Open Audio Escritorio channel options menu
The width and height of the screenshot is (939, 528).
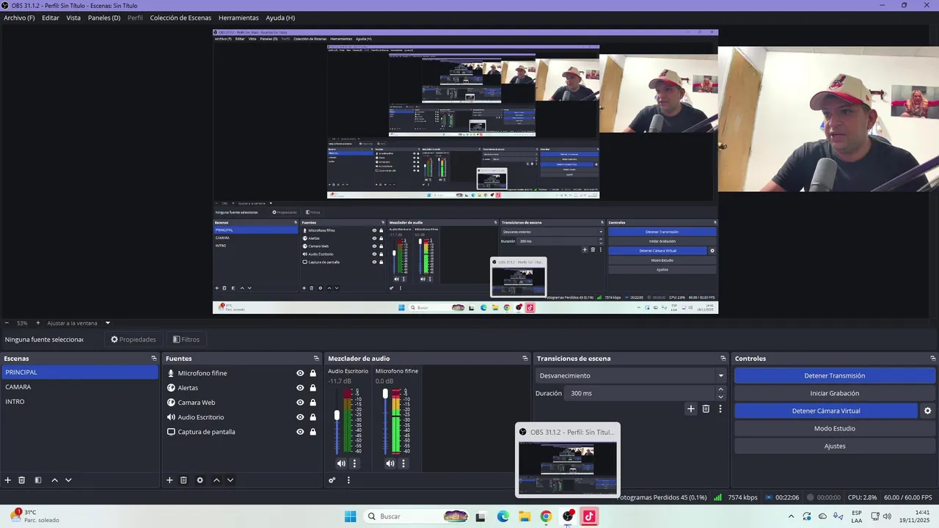tap(354, 463)
